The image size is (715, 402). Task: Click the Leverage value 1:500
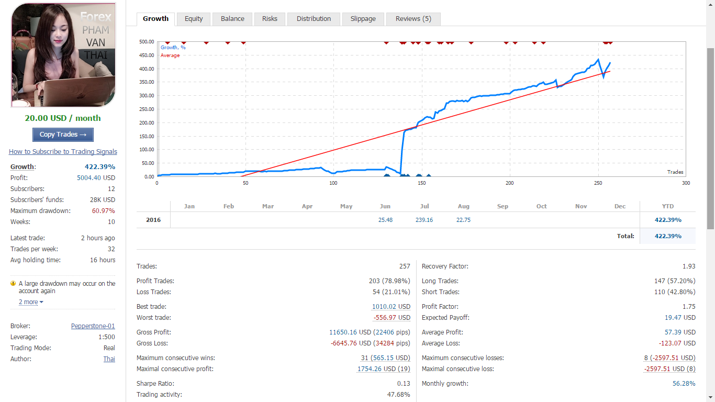(x=107, y=337)
